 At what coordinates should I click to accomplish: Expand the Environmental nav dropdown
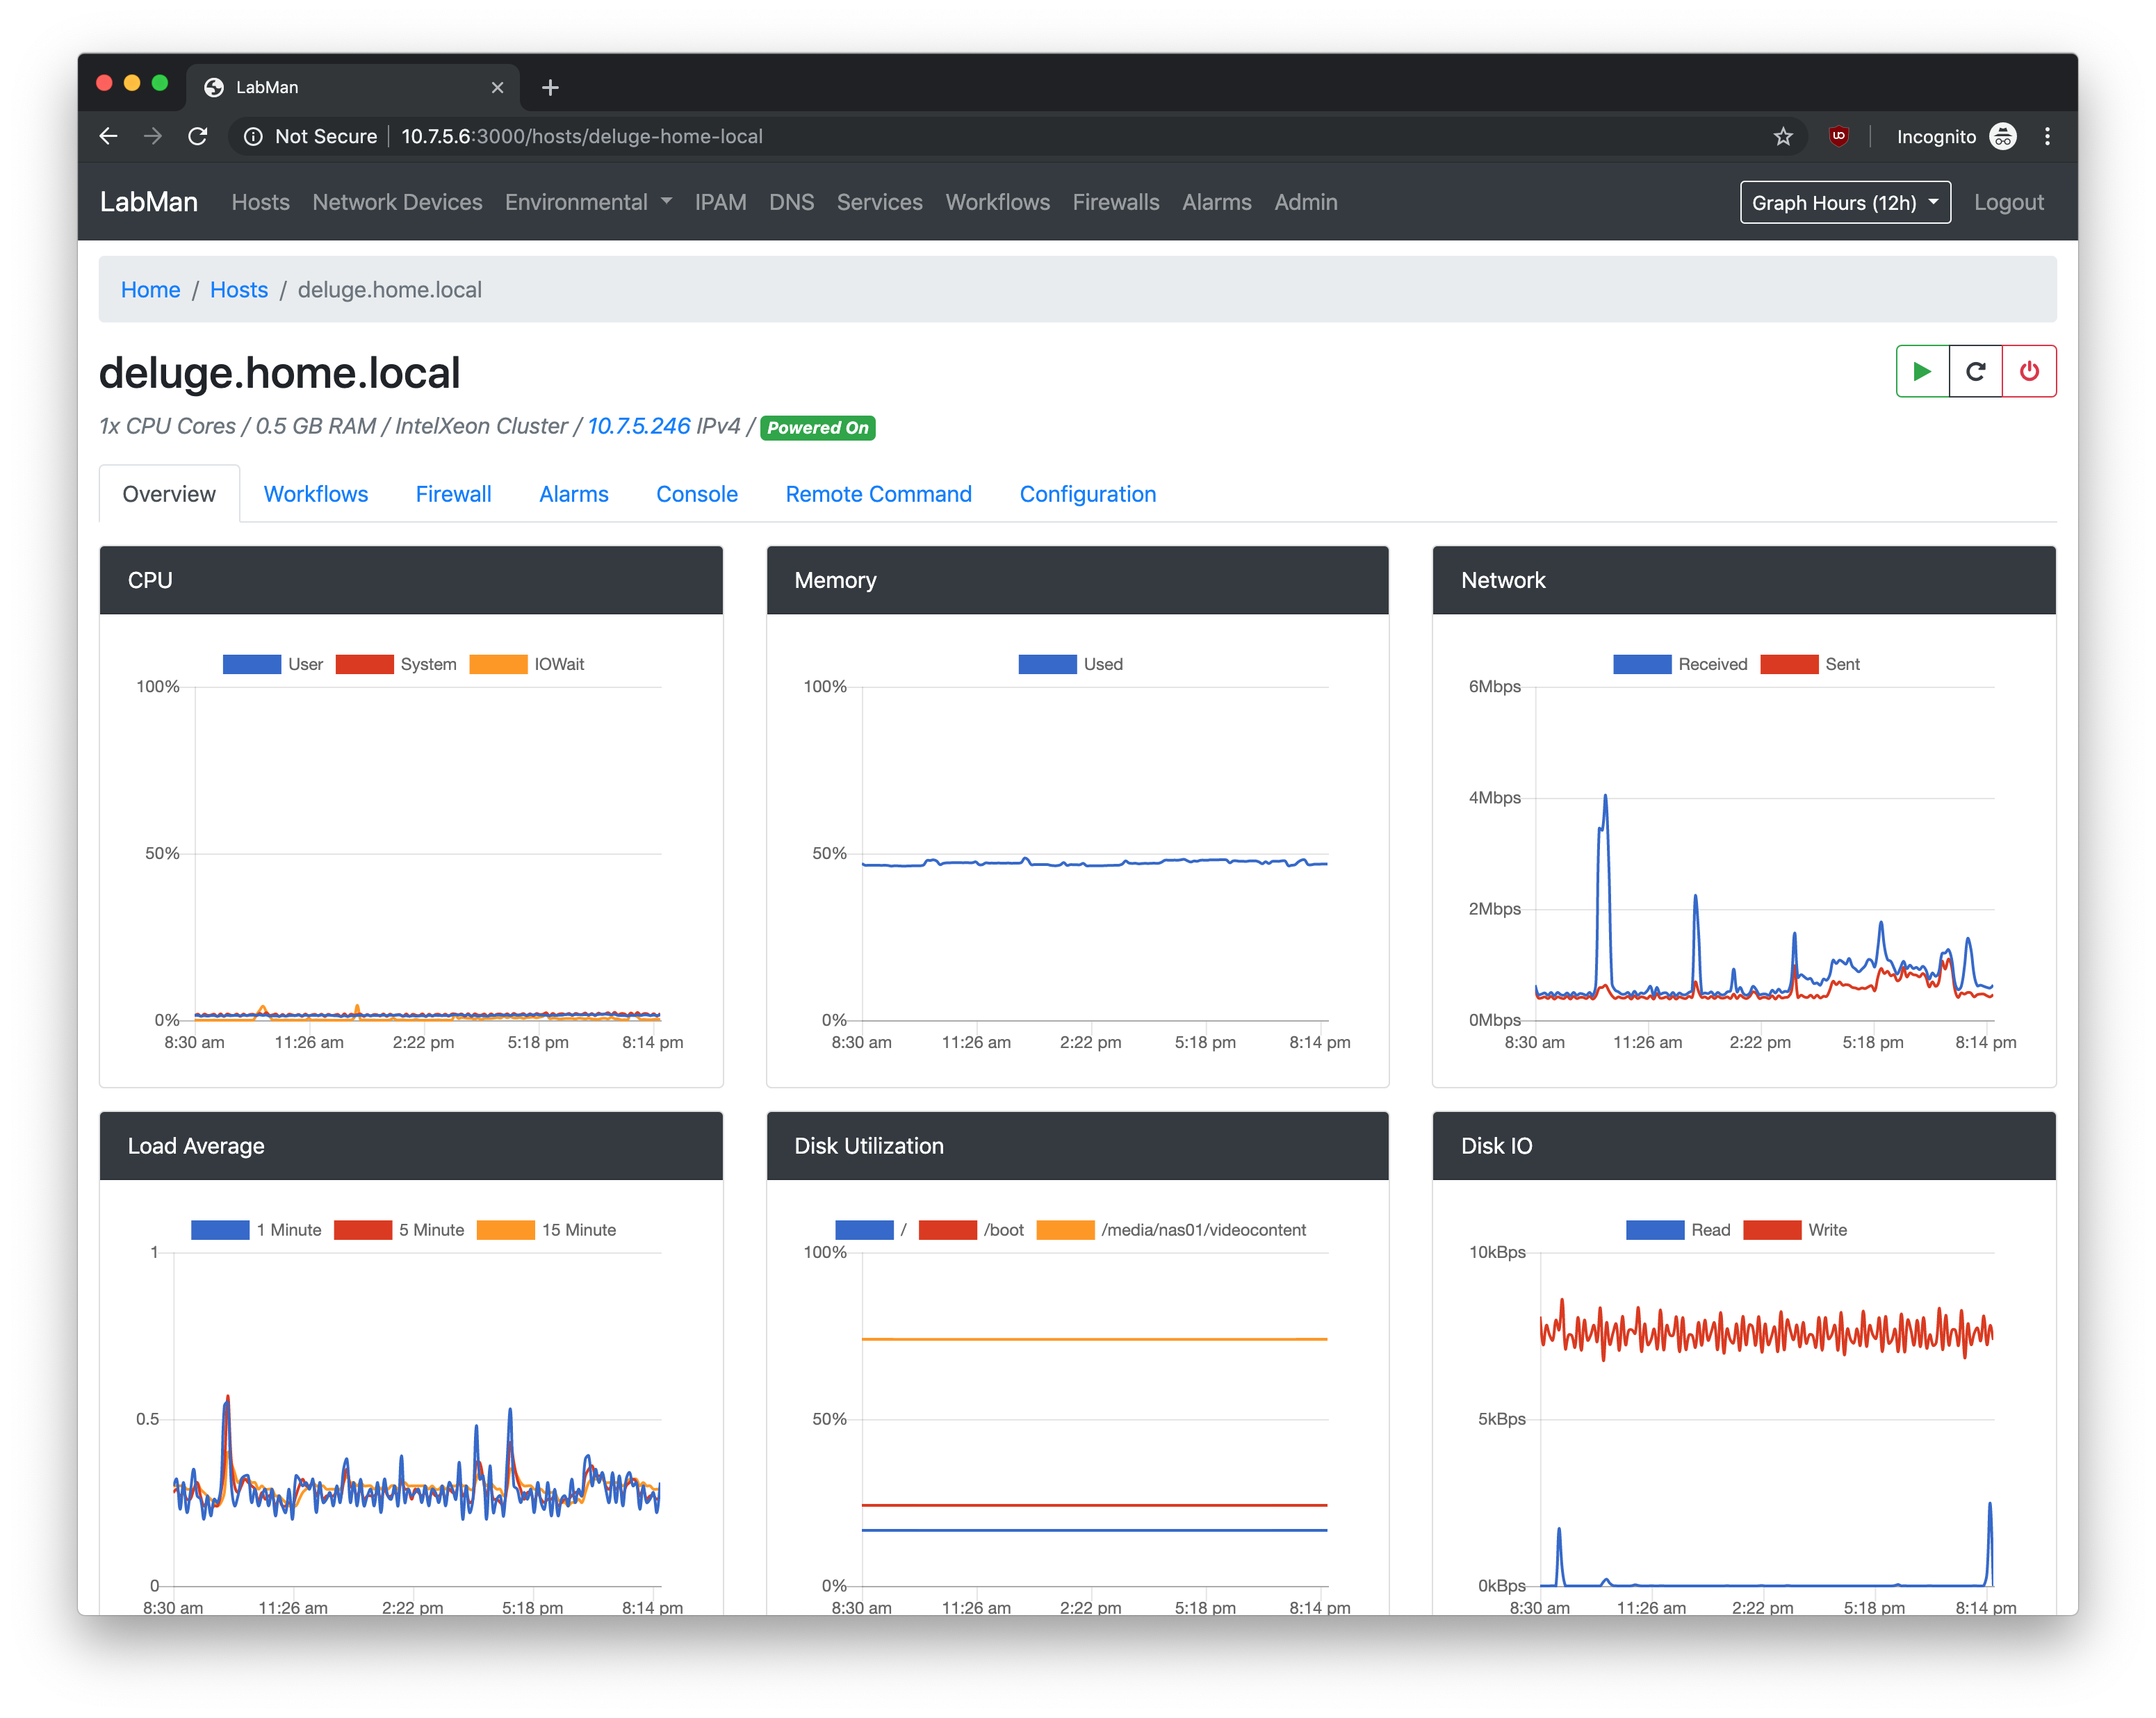pos(588,203)
